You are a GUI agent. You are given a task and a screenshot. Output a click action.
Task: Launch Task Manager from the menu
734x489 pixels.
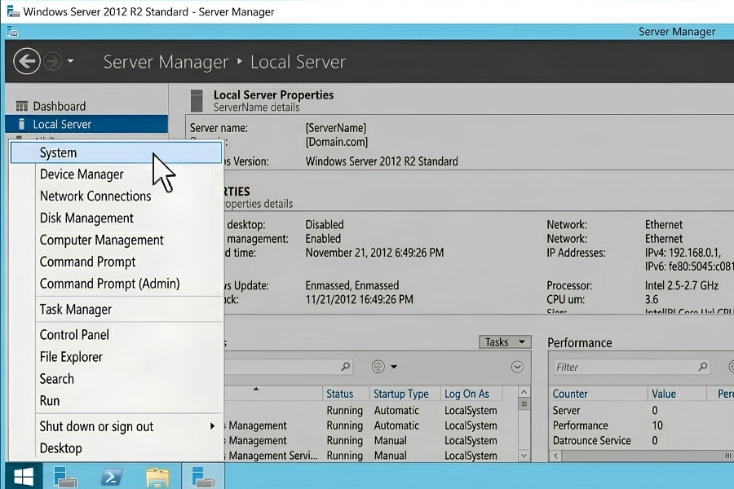point(75,310)
